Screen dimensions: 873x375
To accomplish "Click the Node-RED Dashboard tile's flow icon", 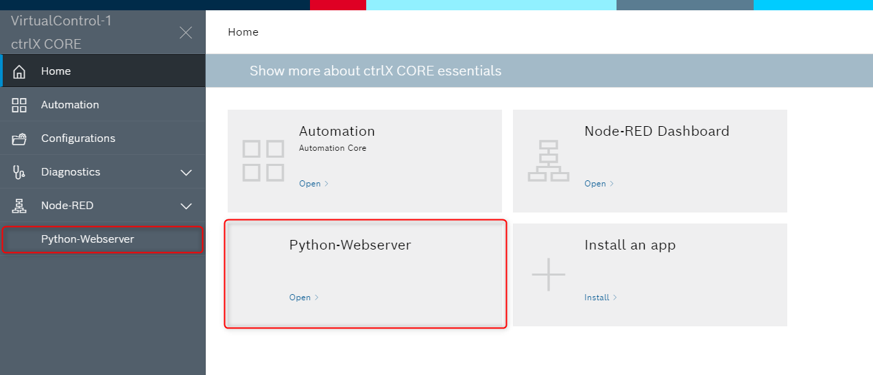I will point(549,161).
